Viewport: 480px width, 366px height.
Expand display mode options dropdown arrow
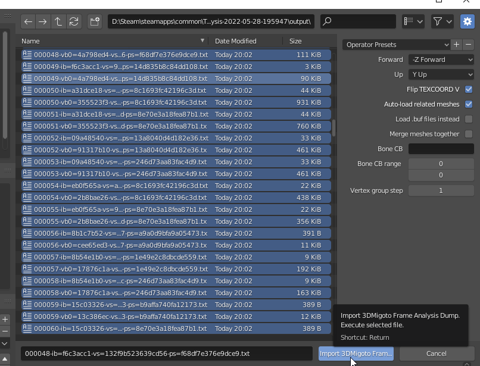pyautogui.click(x=420, y=21)
